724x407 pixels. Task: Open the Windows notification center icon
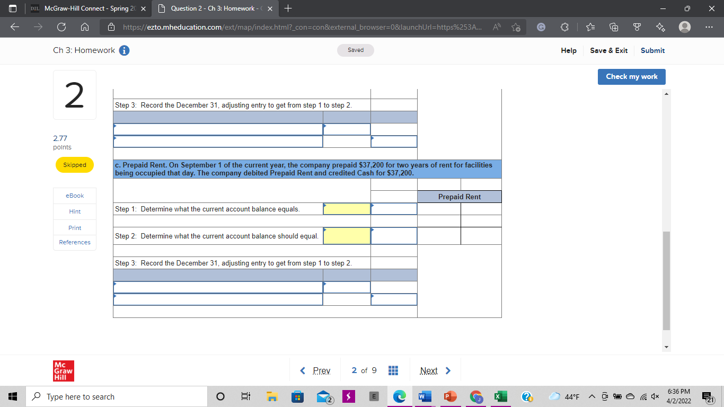707,396
